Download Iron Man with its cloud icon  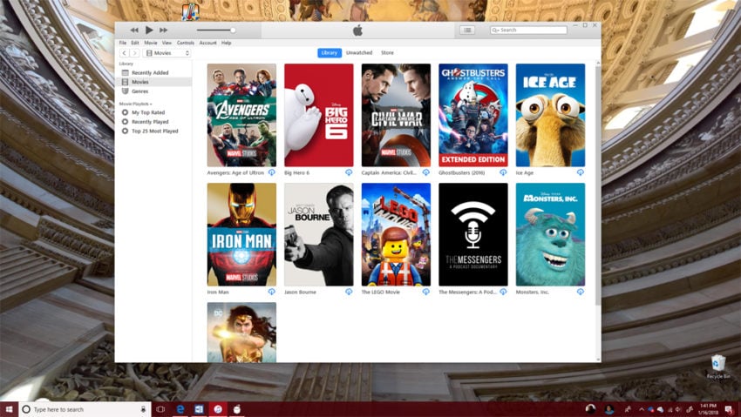click(272, 292)
